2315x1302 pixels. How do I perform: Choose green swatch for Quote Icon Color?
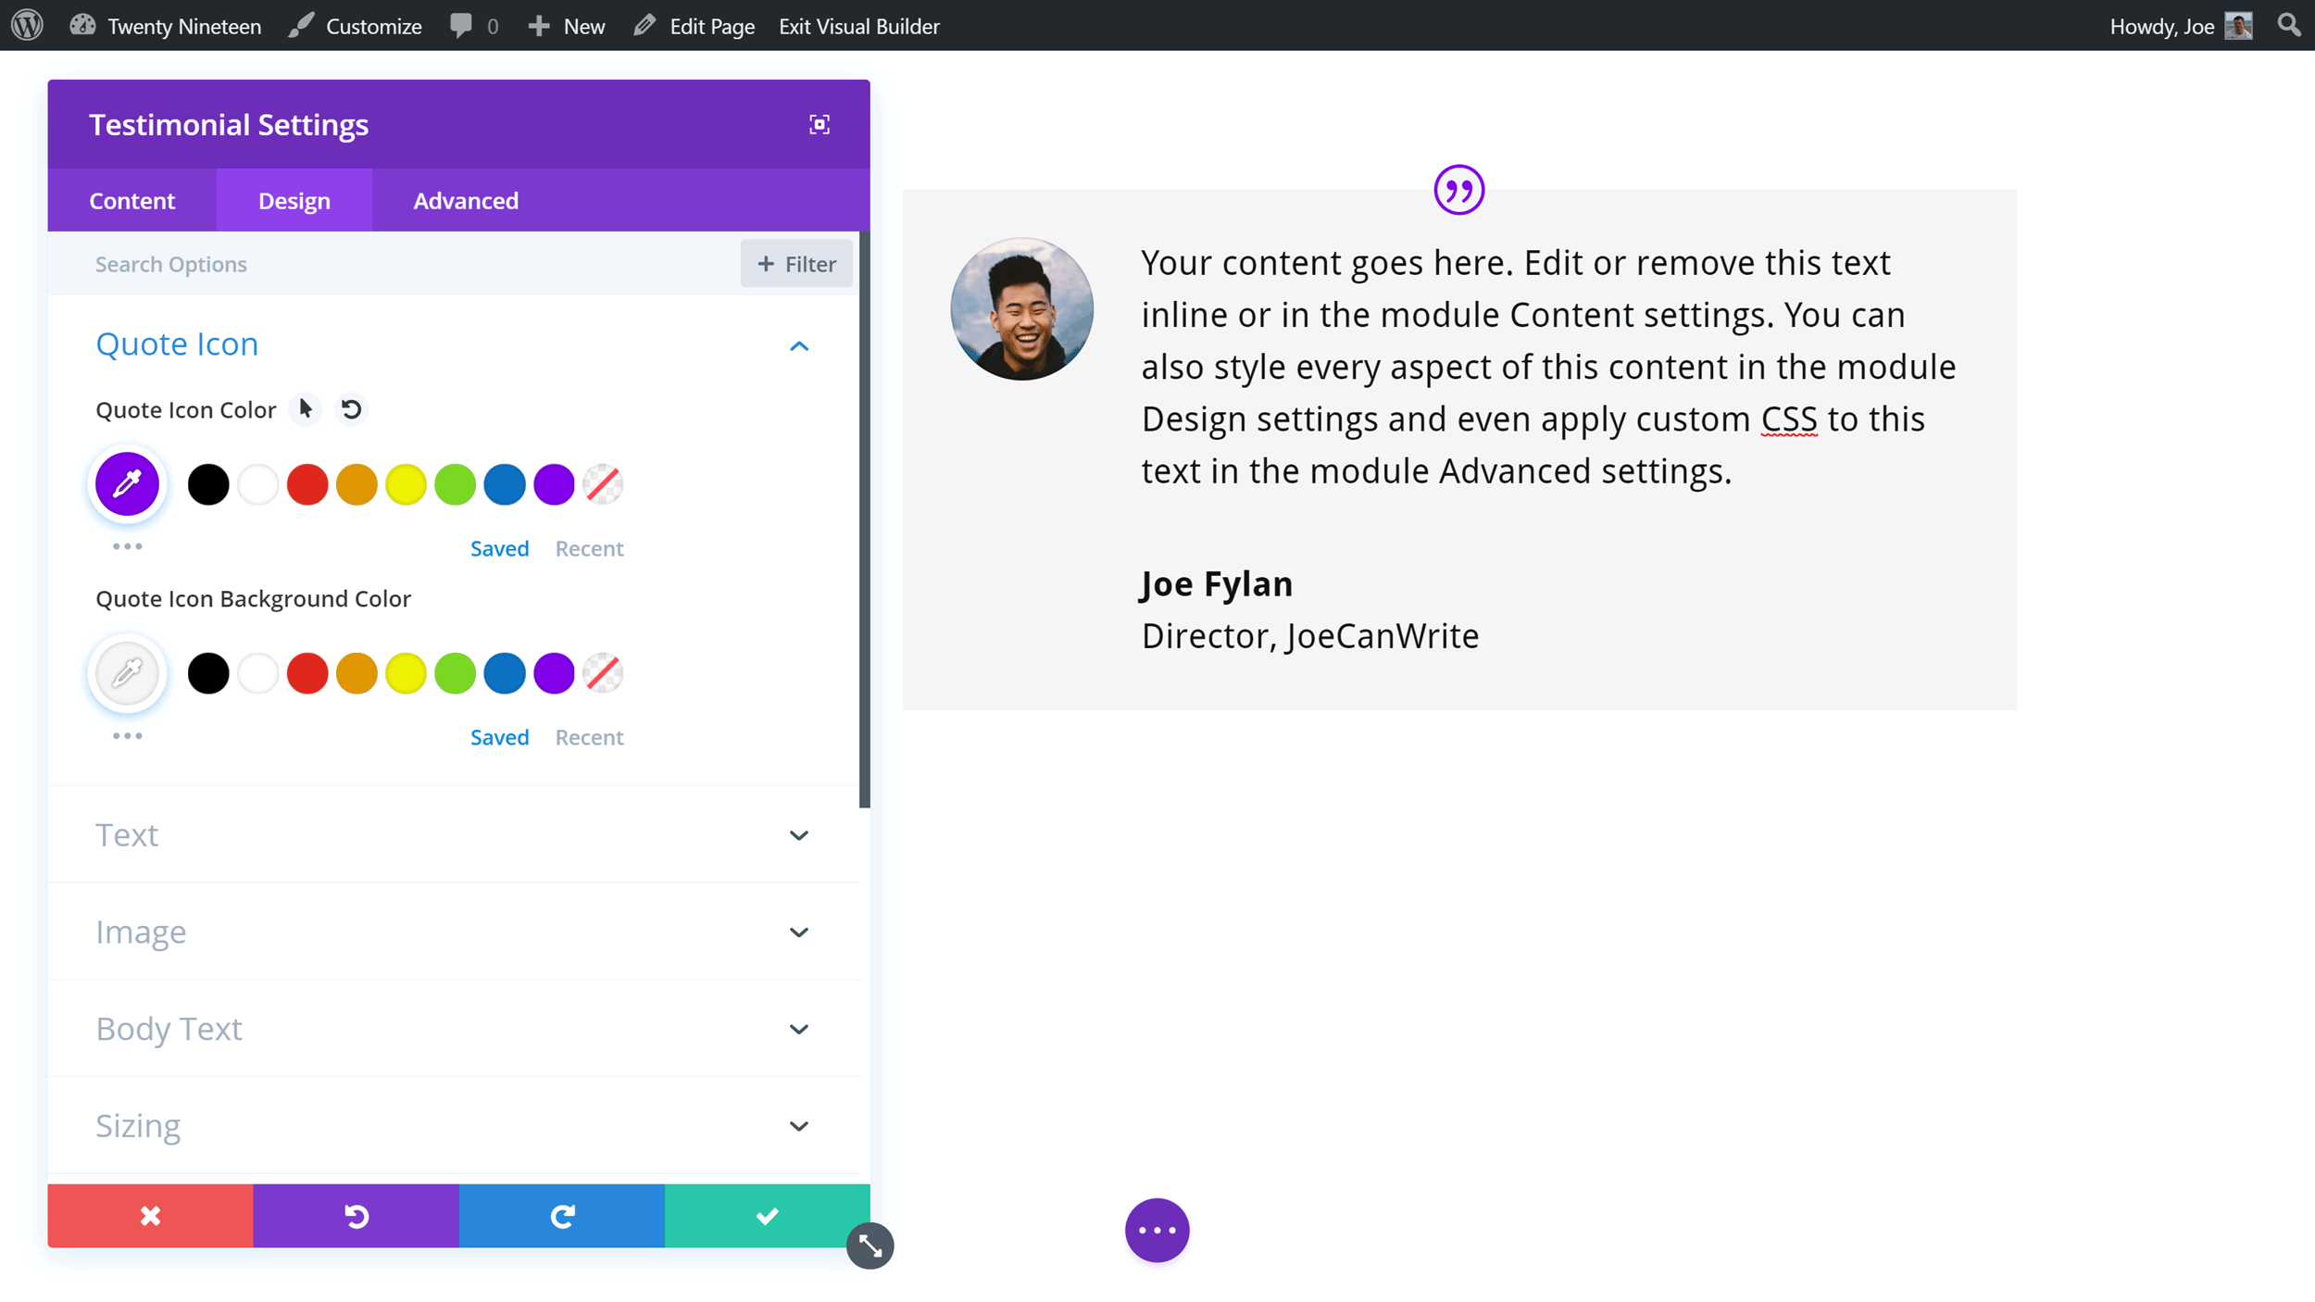455,484
